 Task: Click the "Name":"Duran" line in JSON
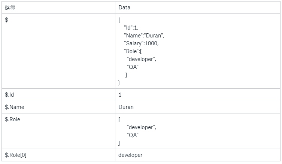pyautogui.click(x=144, y=36)
